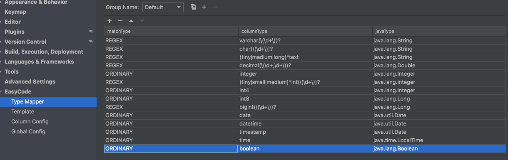The width and height of the screenshot is (508, 160).
Task: Click the Version Control badge icon
Action: click(x=90, y=42)
